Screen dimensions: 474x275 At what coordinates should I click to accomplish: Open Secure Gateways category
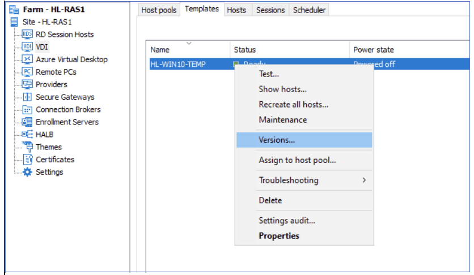(65, 97)
